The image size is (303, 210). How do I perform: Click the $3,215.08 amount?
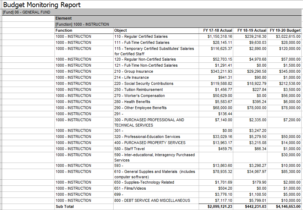257,143
